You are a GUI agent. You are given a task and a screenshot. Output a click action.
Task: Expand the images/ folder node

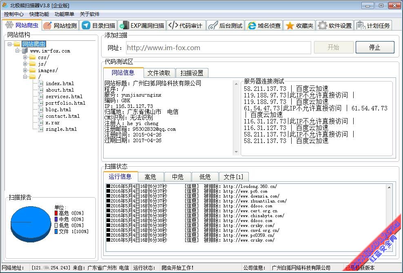pyautogui.click(x=25, y=70)
